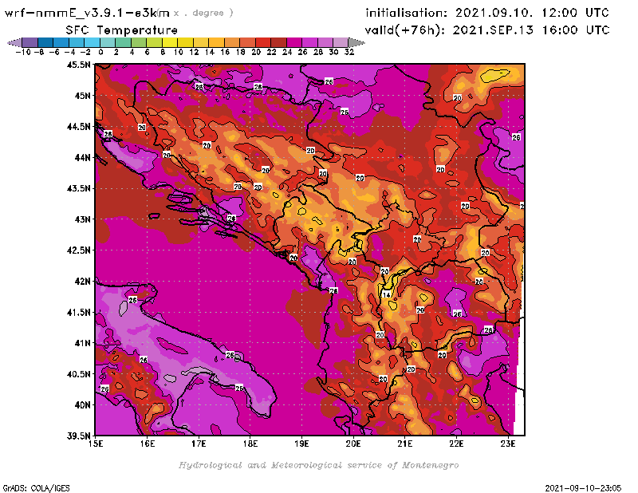Click the '0' value on the legend scale
Image resolution: width=638 pixels, height=493 pixels.
[x=100, y=52]
